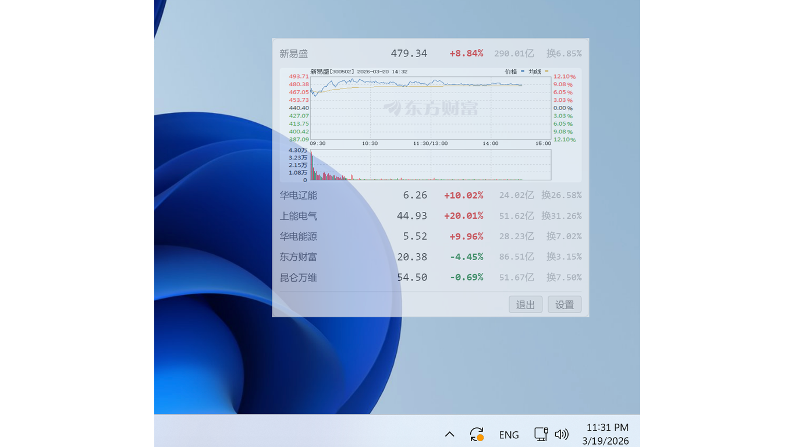Open the network status icon in taskbar
Screen dimensions: 795x447
[x=541, y=434]
